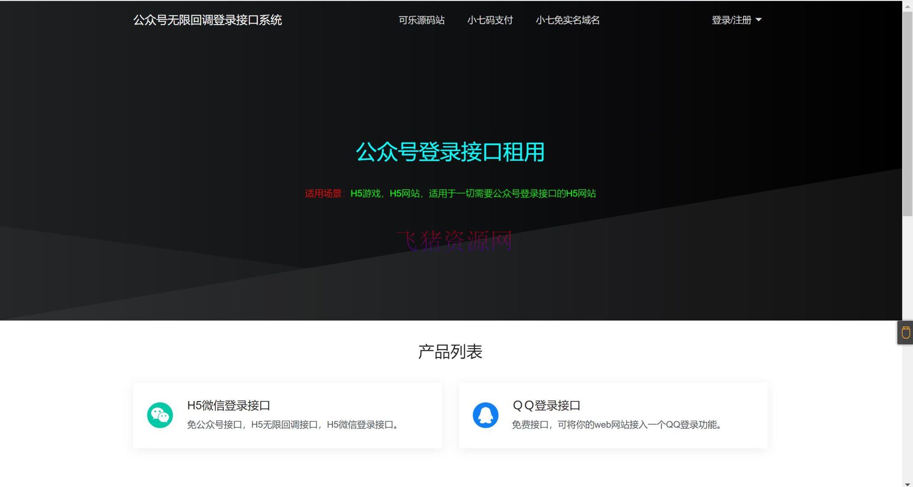
Task: Click the site title 公众号无限回调登录接口系统
Action: pyautogui.click(x=208, y=20)
